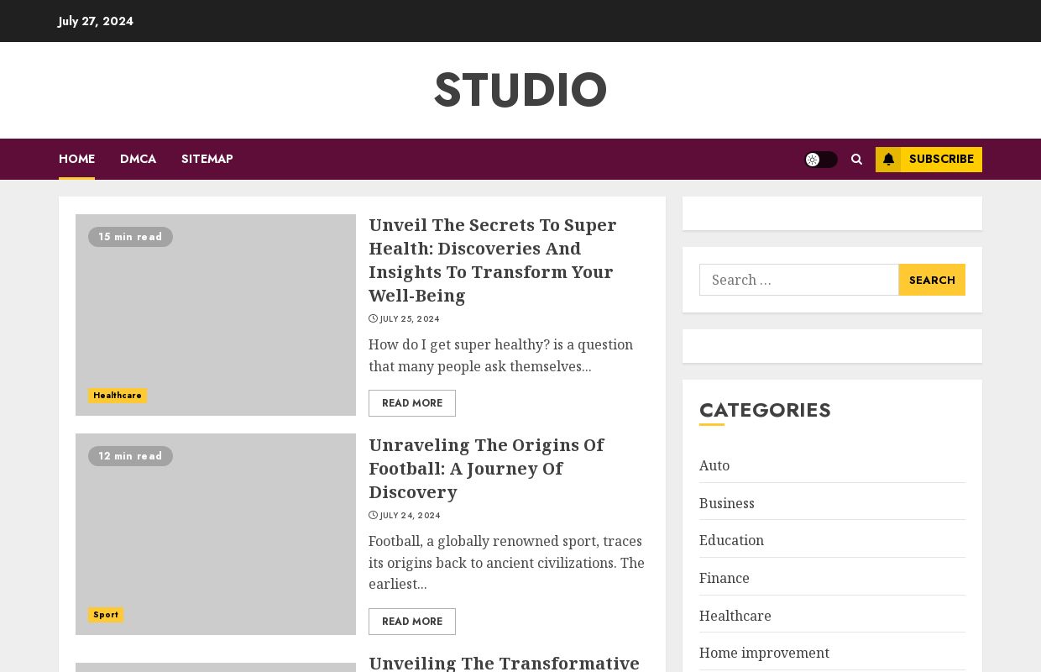Viewport: 1041px width, 672px height.
Task: Open the HOME menu item
Action: click(76, 159)
